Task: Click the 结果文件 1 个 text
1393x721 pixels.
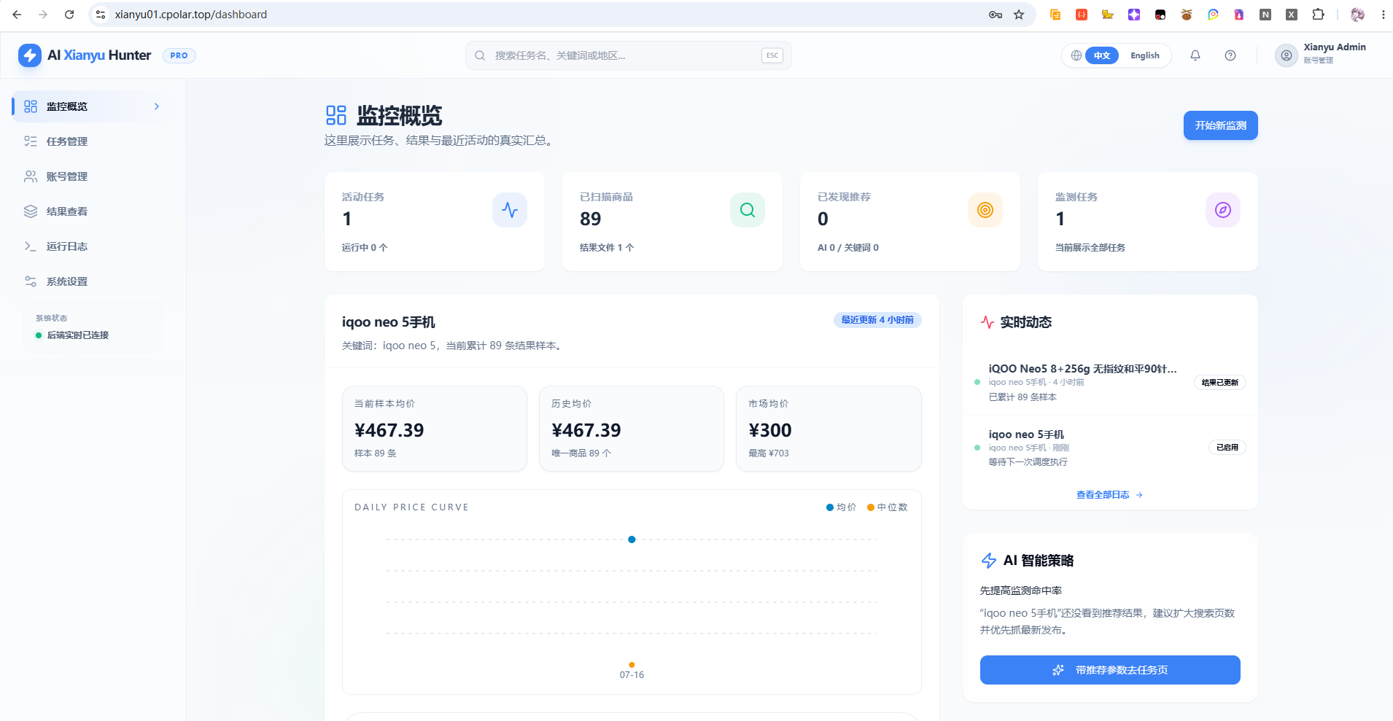Action: coord(607,248)
